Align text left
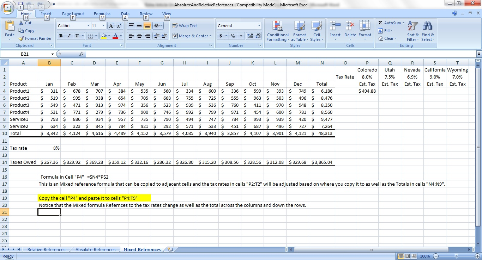 [x=131, y=36]
